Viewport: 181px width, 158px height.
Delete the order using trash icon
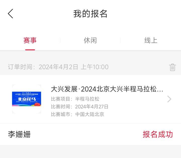tap(172, 67)
